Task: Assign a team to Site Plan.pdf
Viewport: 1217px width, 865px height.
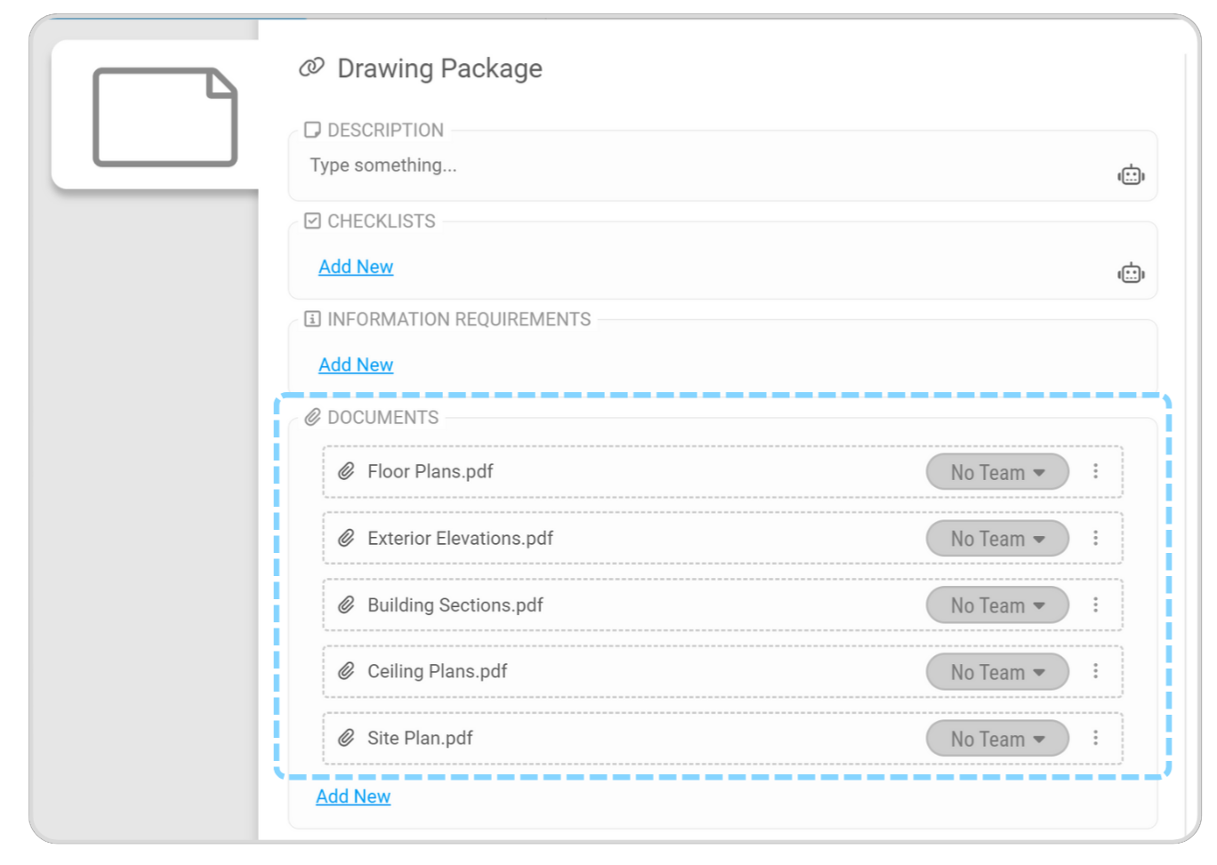Action: (x=996, y=739)
